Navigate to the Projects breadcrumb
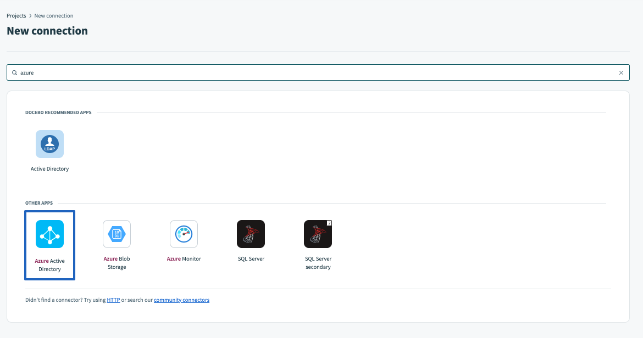Screen dimensions: 643x338 tap(16, 15)
